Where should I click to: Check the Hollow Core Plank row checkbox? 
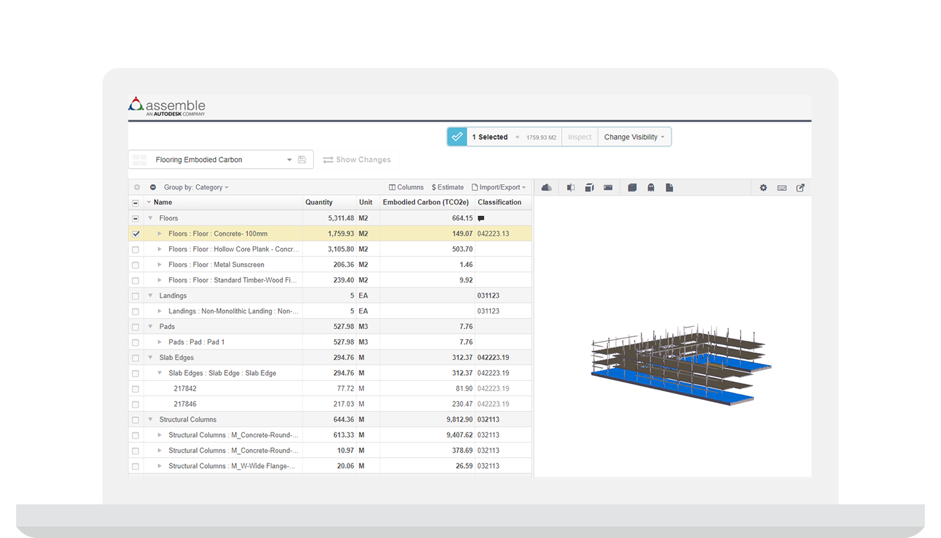pos(136,249)
